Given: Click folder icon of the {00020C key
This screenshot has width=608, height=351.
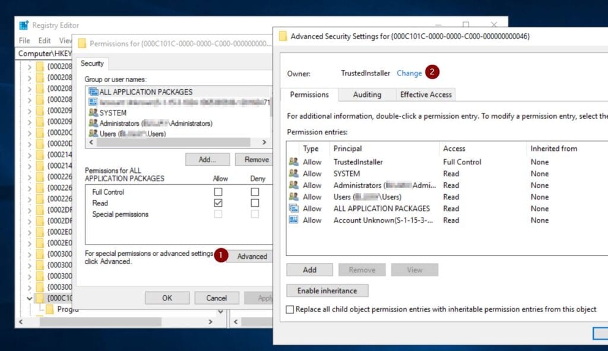Looking at the screenshot, I should tap(40, 132).
